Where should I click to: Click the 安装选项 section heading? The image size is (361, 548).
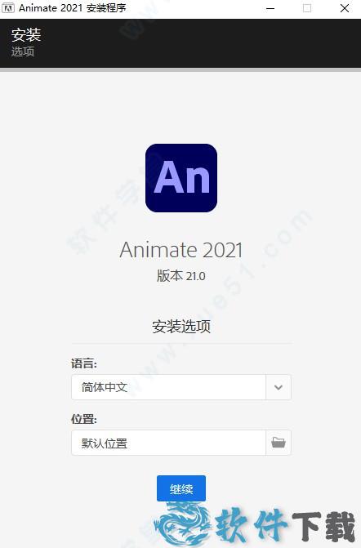(181, 327)
